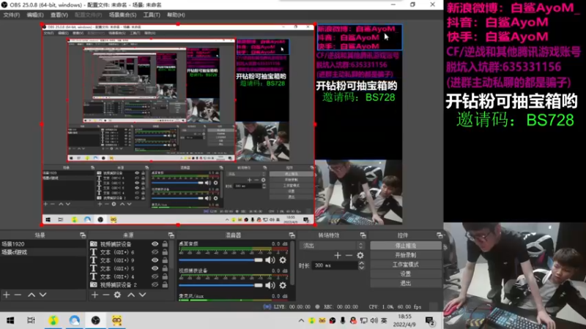
Task: Toggle lock on 文本 (GDI+) 9
Action: point(165,260)
